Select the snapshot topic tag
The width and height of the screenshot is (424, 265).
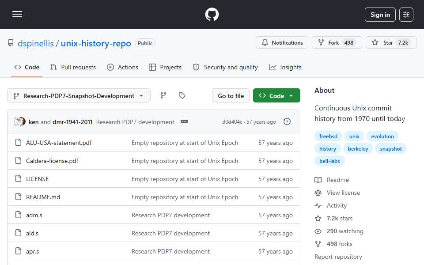click(x=391, y=149)
